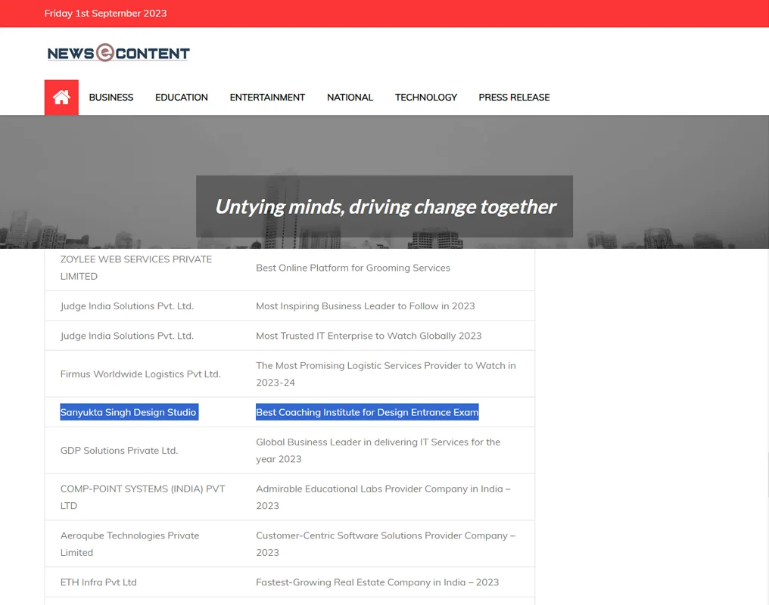Select the COMP-POINT SYSTEMS company cell

[x=142, y=497]
